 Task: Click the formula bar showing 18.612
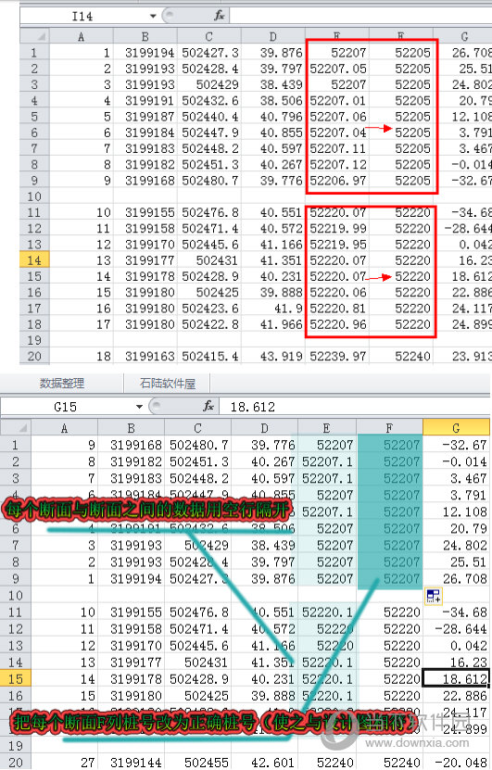tap(355, 407)
